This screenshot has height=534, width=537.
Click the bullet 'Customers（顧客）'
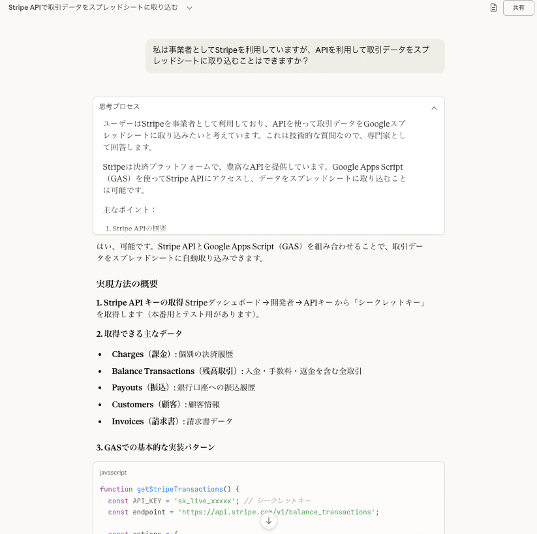click(x=146, y=405)
